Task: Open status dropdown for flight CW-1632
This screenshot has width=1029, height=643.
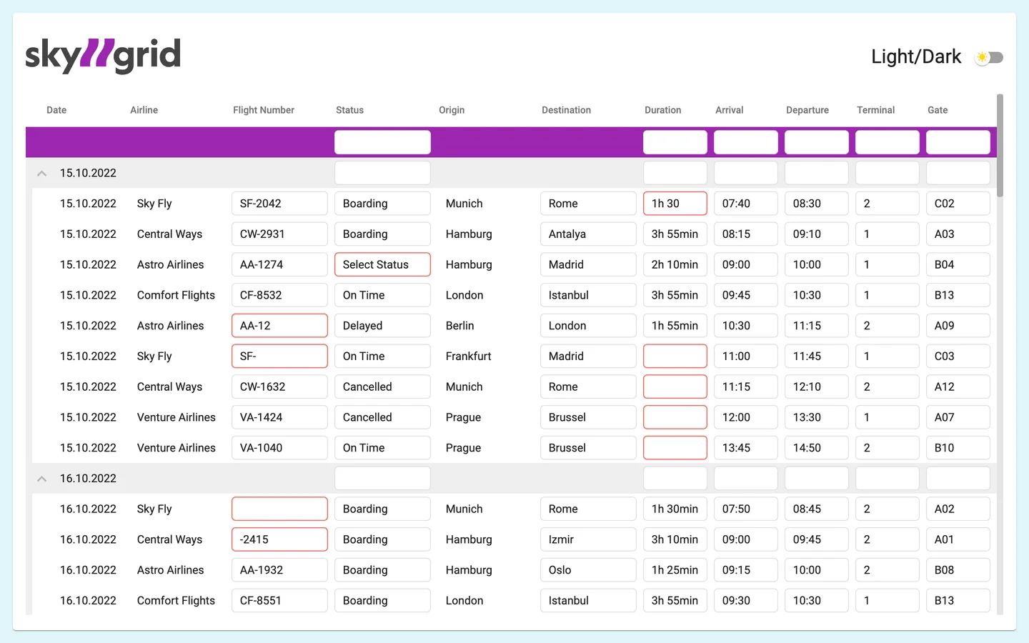Action: [382, 387]
